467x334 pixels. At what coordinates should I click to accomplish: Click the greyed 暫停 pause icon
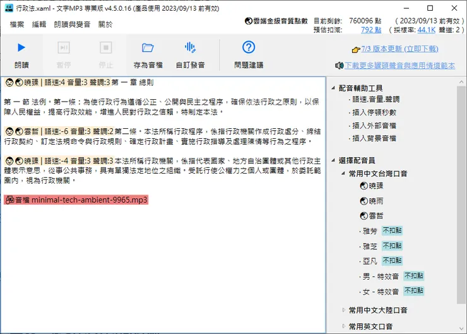click(64, 48)
